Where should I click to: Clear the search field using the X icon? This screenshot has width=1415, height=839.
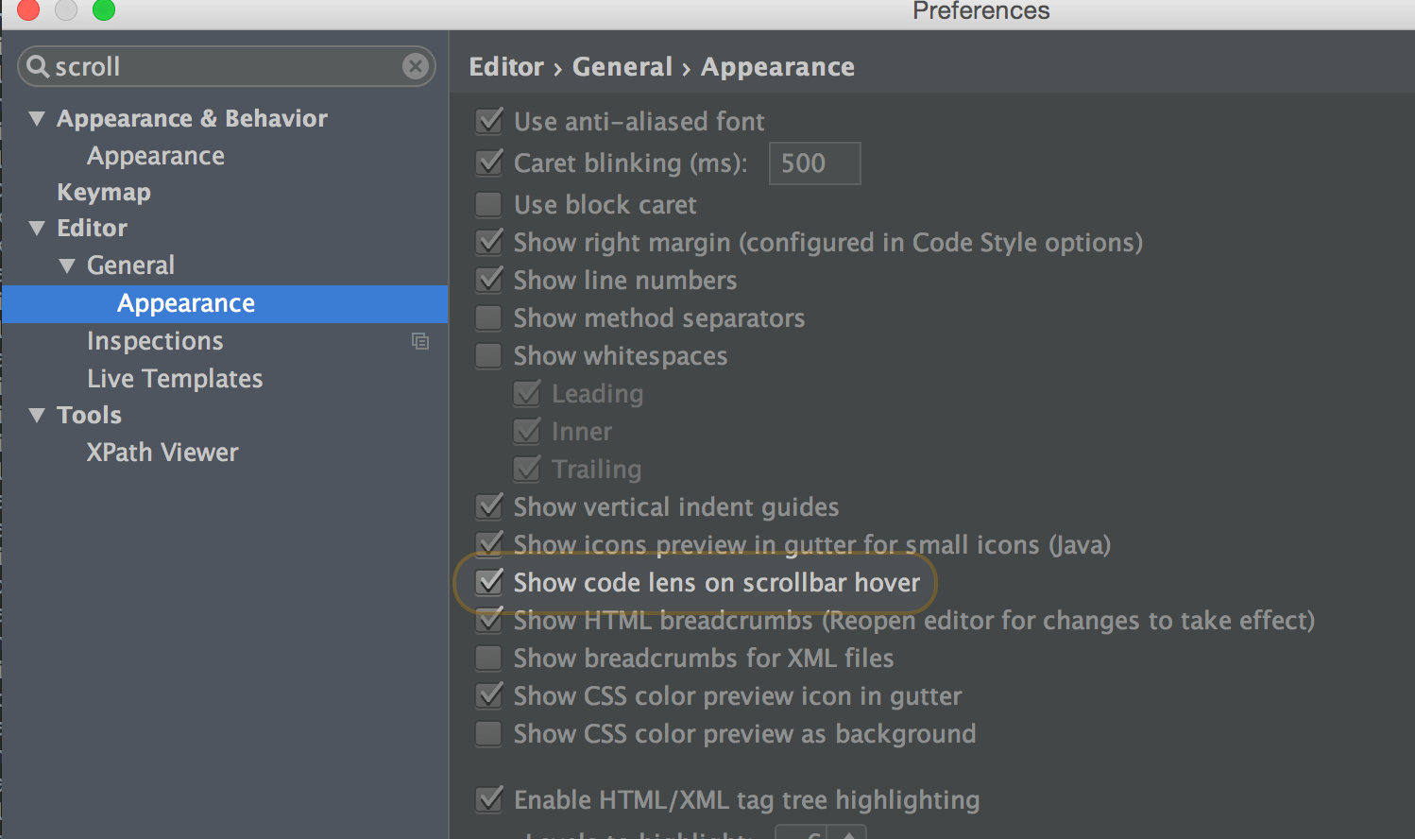(416, 66)
